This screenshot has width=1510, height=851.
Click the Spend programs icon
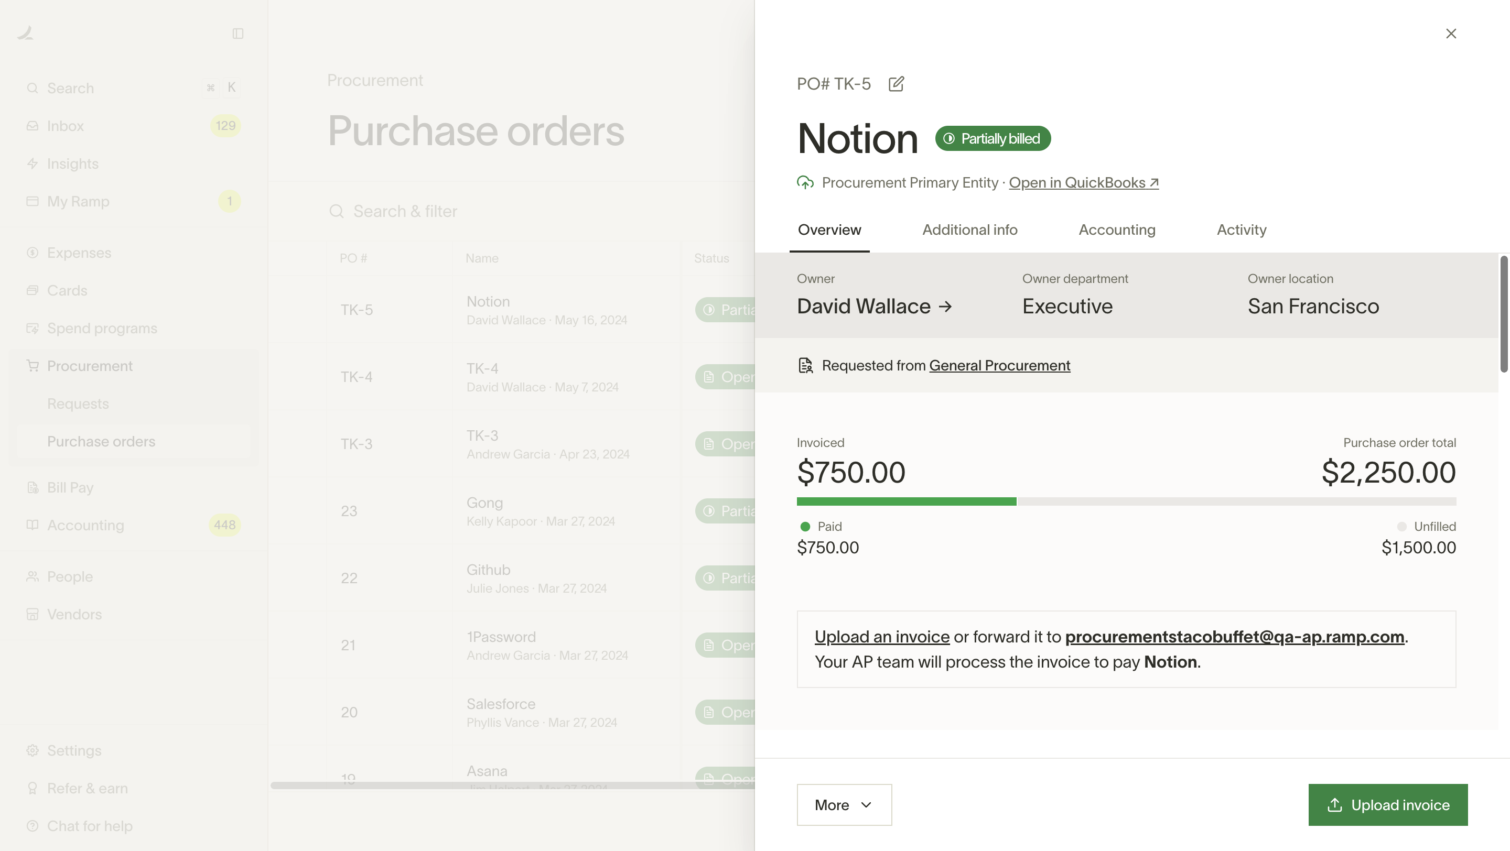tap(33, 328)
